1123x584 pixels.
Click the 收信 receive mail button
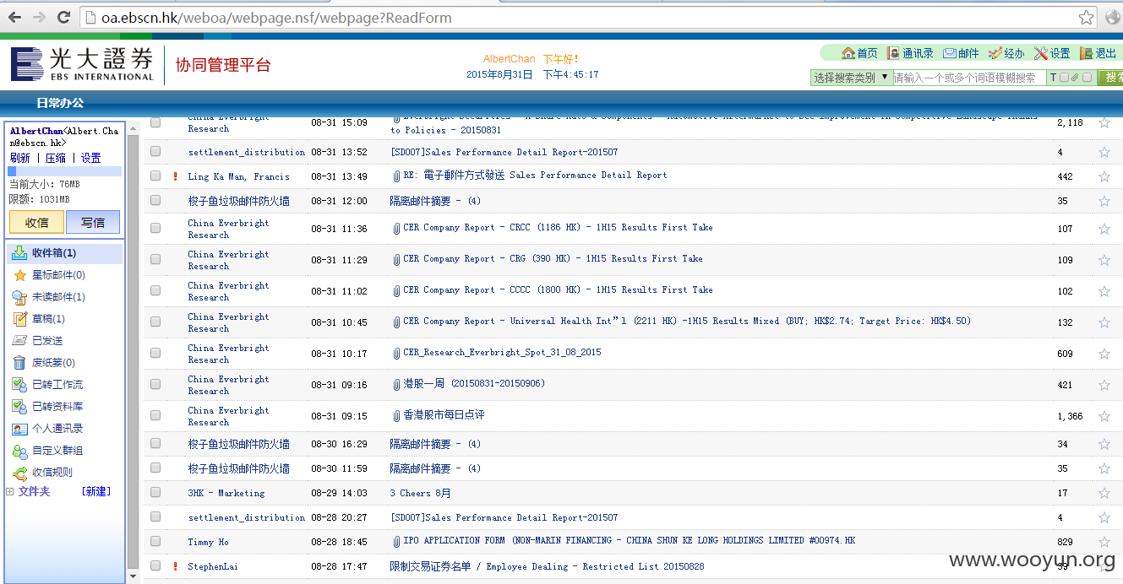point(36,222)
